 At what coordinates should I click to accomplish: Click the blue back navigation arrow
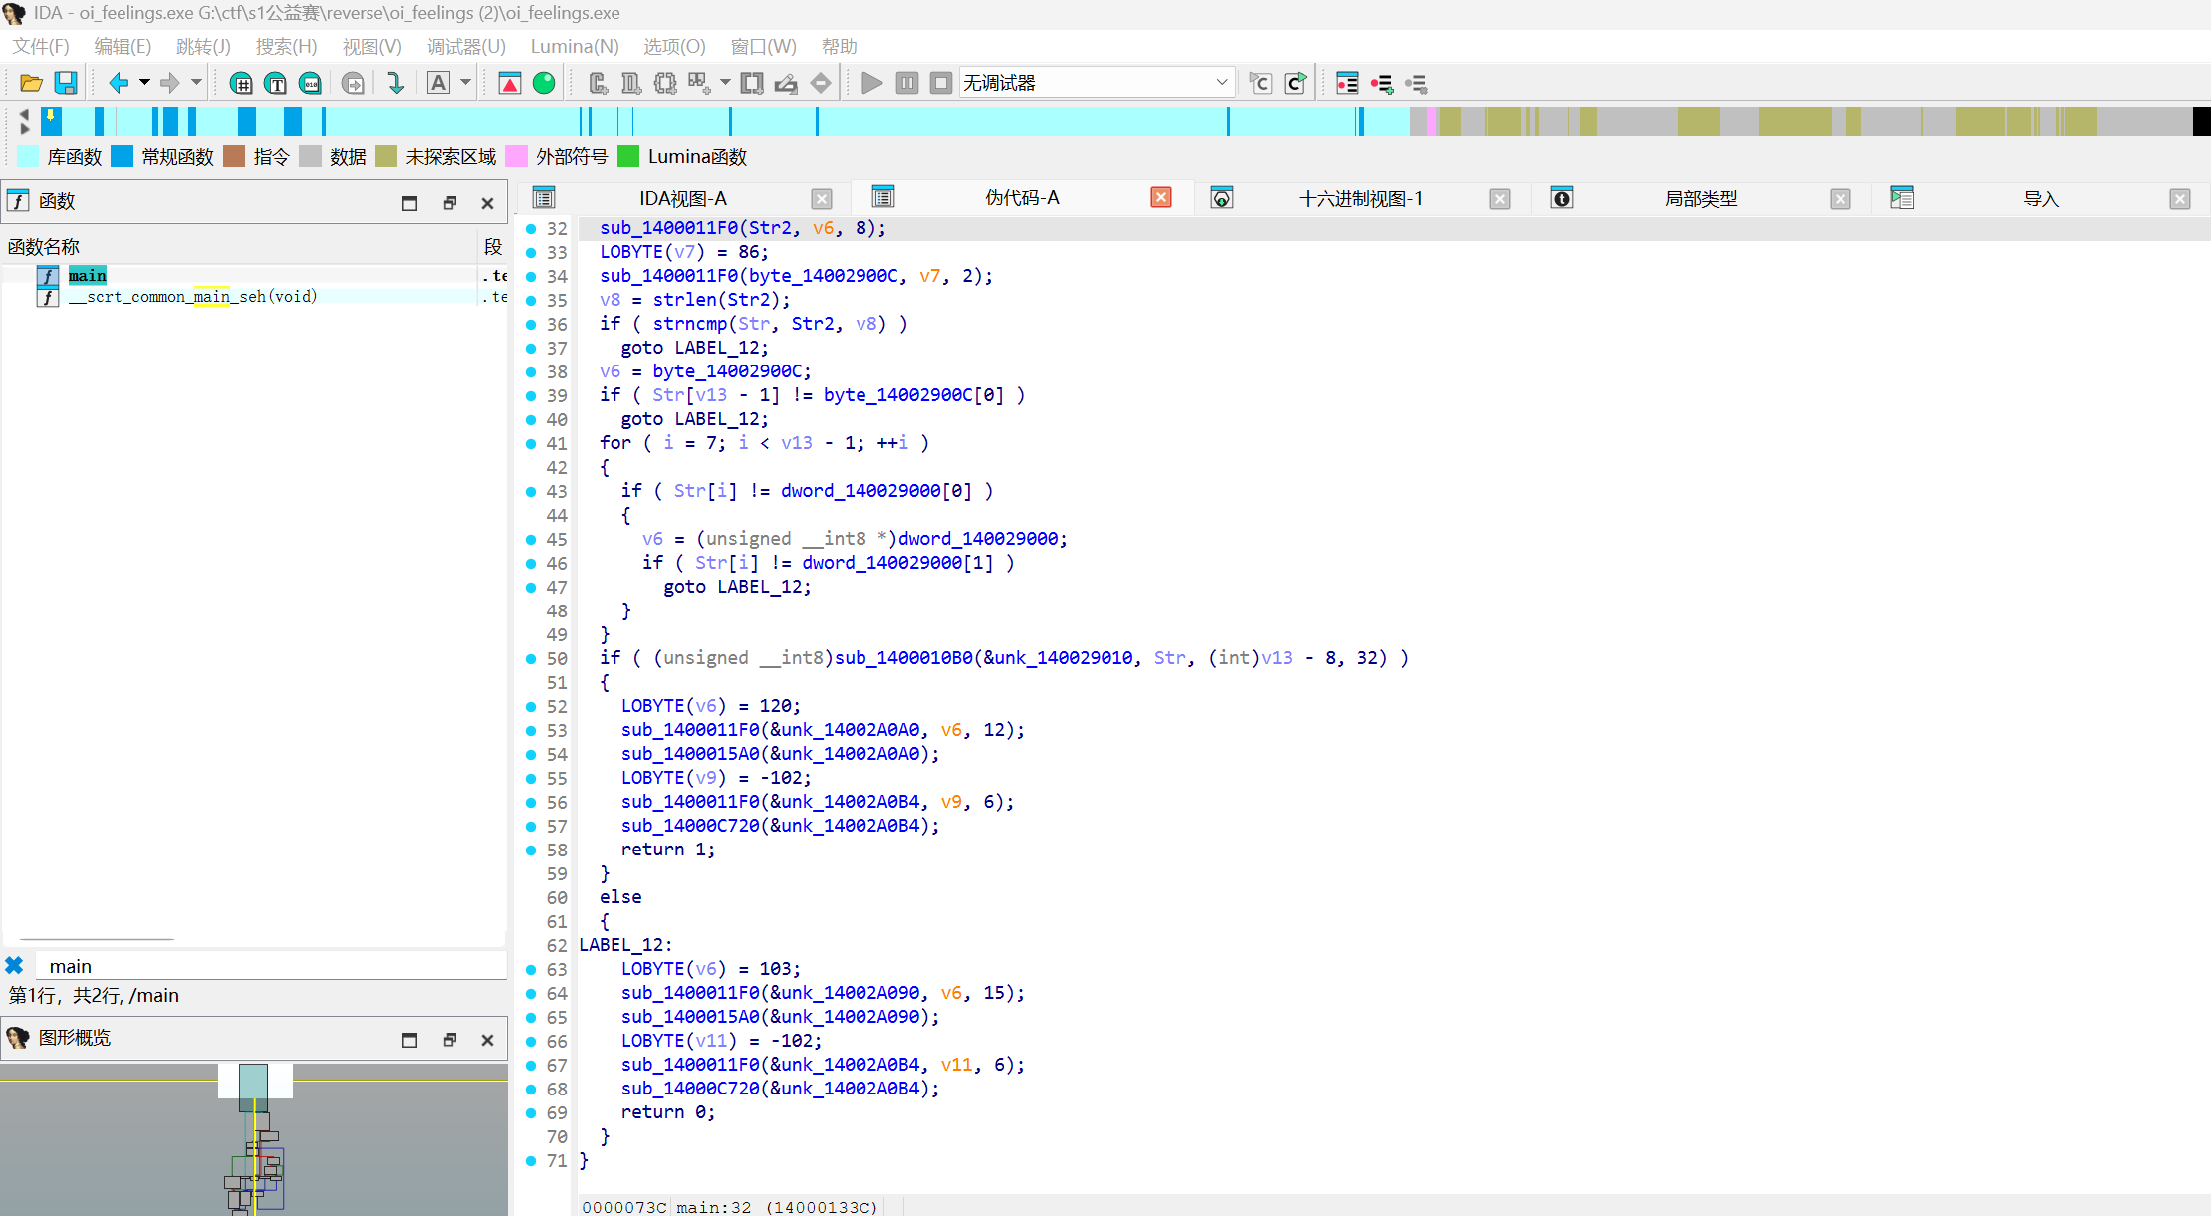point(119,83)
